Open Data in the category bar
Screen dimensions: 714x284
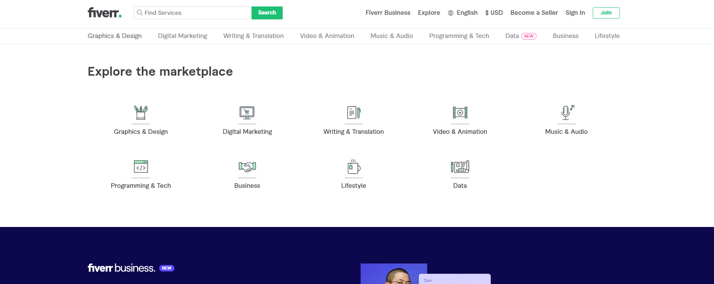coord(512,36)
